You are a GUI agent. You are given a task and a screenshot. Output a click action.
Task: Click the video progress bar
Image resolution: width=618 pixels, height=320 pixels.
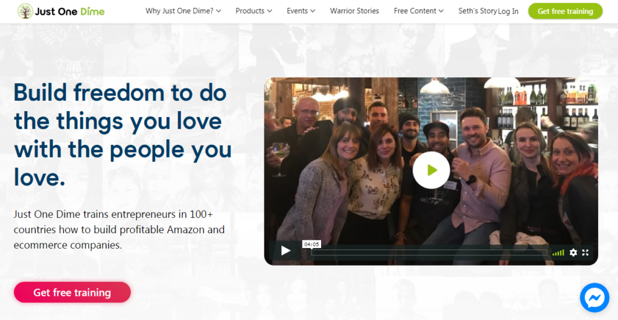(428, 252)
